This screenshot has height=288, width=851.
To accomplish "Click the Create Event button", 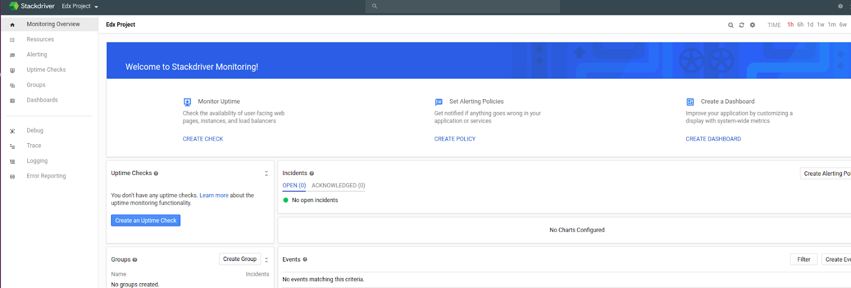I will [x=837, y=259].
